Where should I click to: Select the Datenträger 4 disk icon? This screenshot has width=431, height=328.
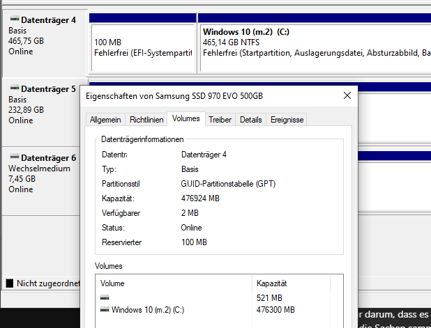click(x=14, y=19)
